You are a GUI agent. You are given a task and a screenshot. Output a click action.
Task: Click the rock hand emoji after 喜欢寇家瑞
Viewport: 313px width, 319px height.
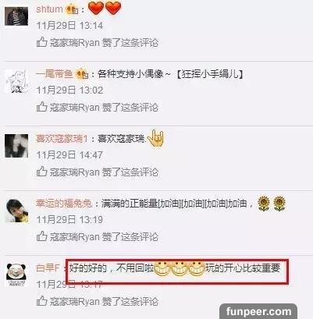click(x=155, y=138)
